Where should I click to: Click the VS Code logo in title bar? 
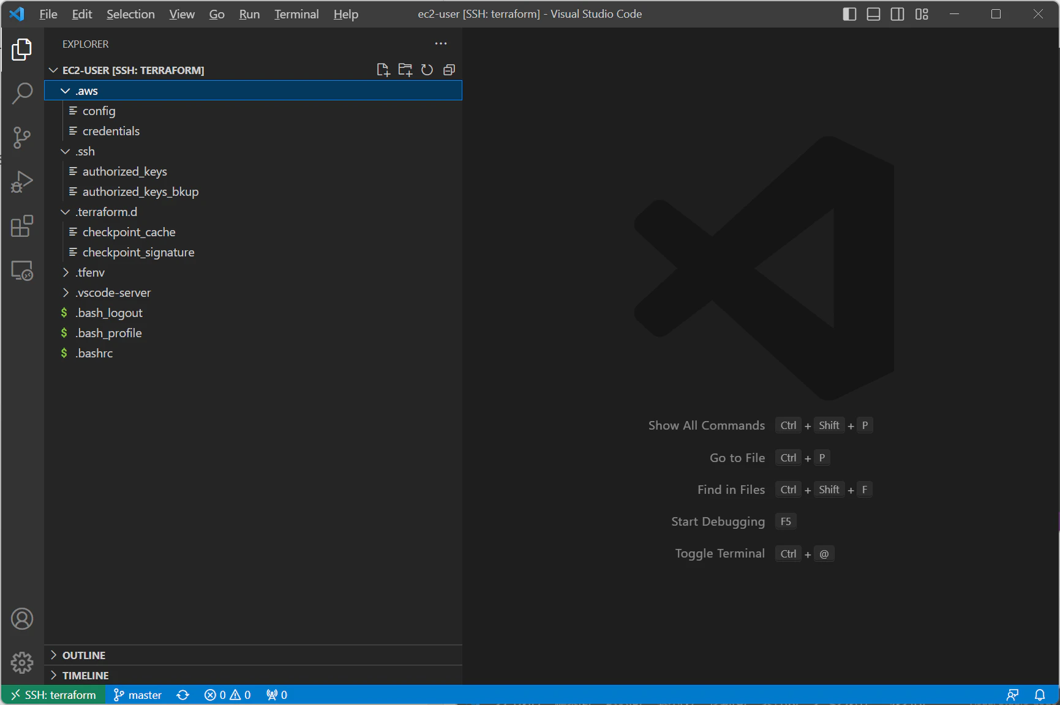[17, 14]
